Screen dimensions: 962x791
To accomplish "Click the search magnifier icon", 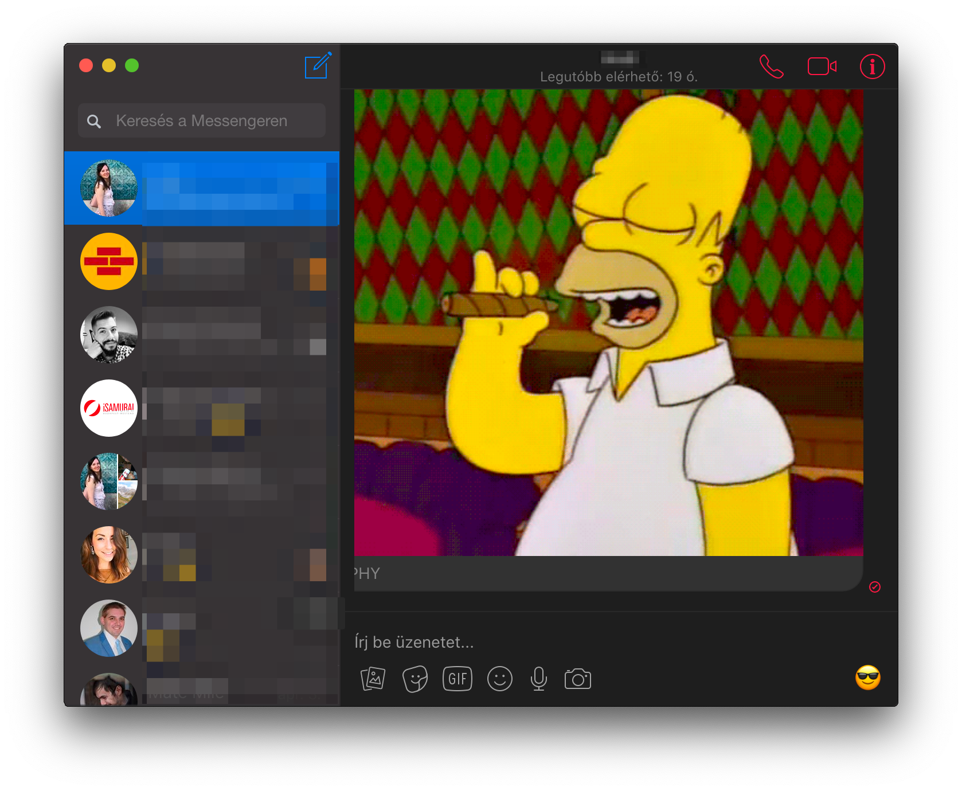I will tap(94, 121).
